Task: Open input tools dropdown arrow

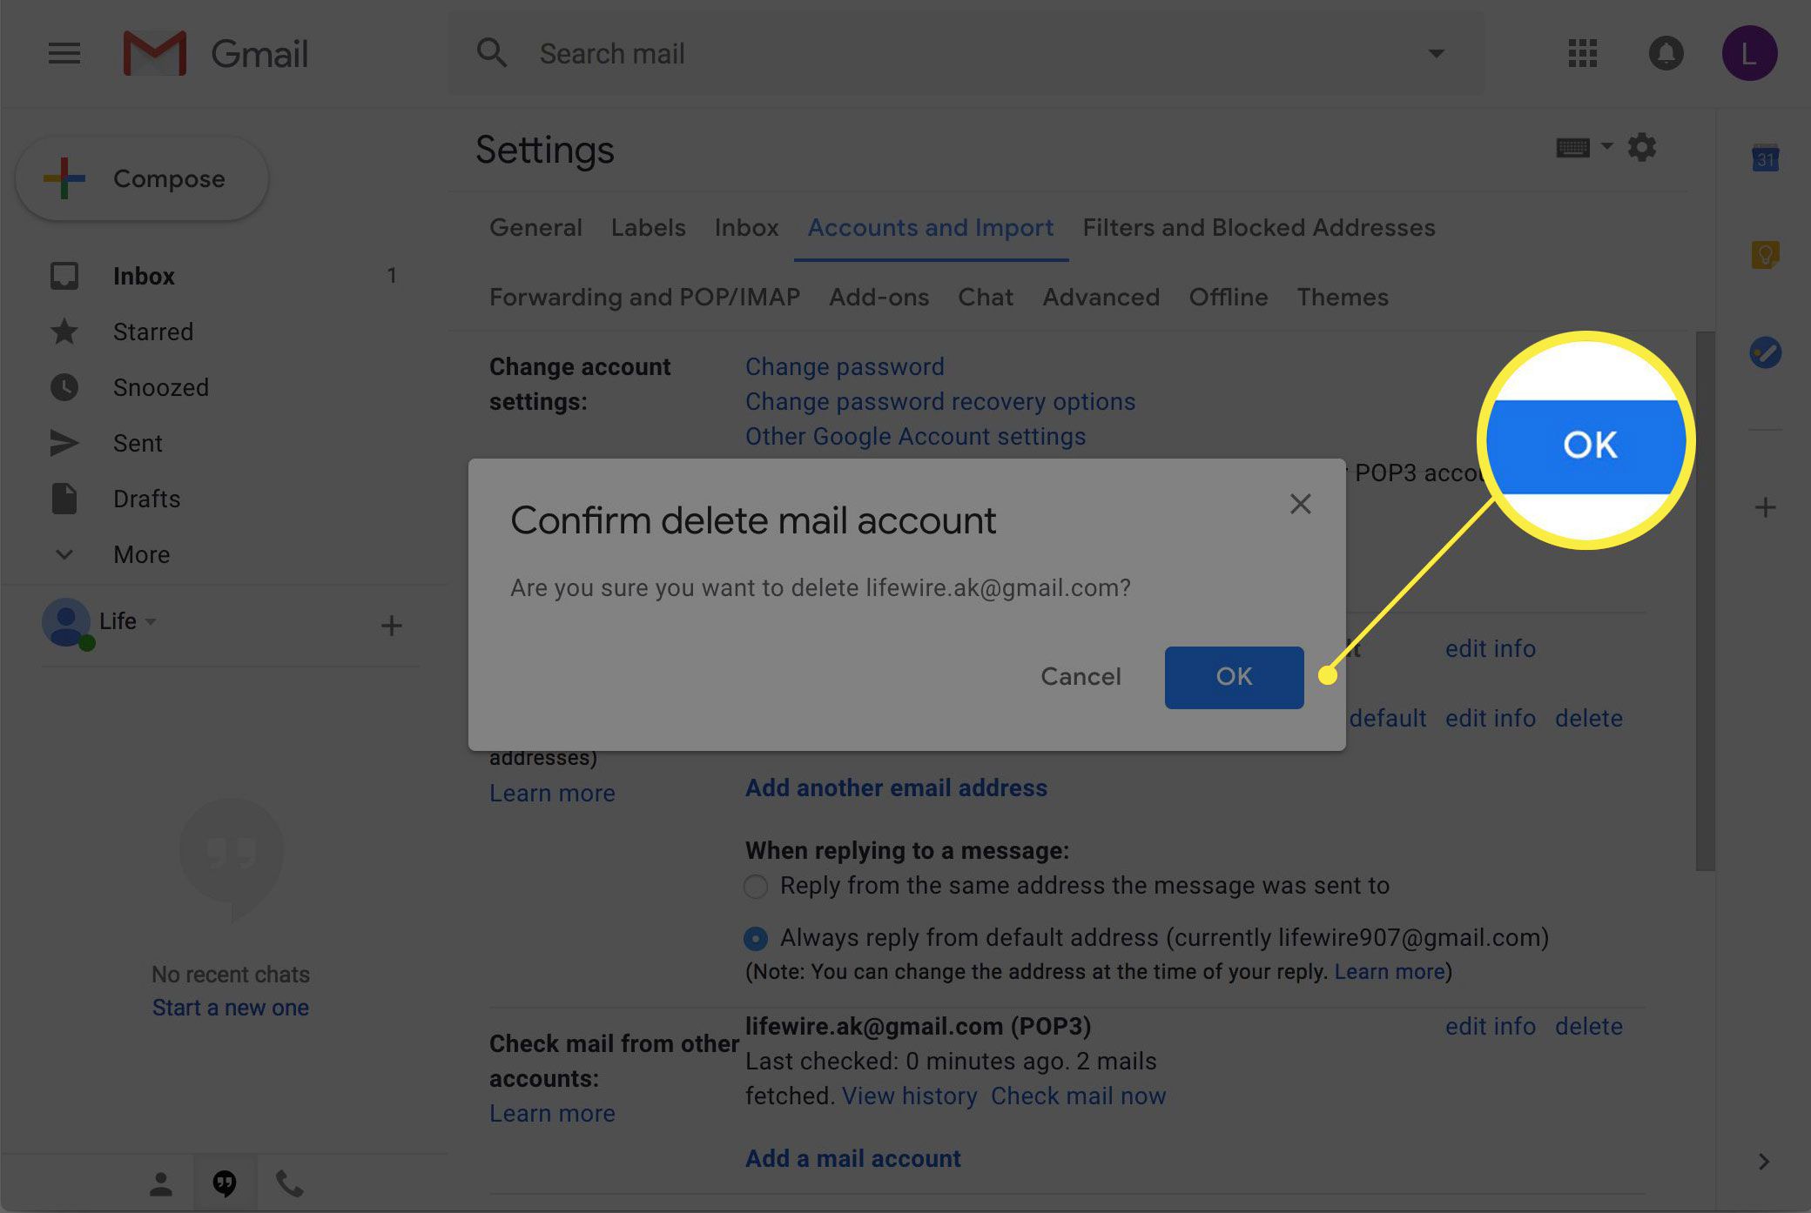Action: coord(1607,146)
